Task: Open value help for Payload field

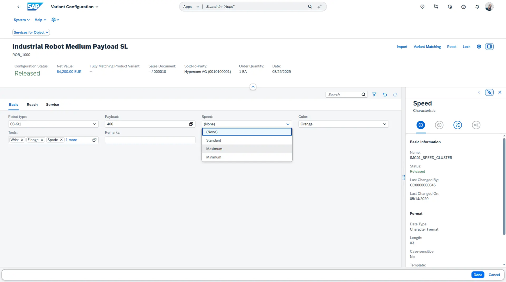Action: (191, 124)
